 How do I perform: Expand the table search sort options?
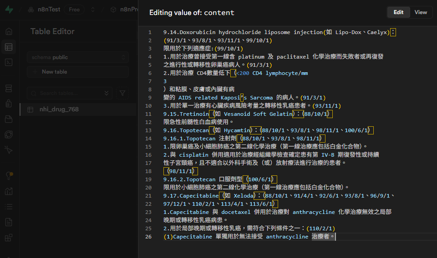pos(107,93)
